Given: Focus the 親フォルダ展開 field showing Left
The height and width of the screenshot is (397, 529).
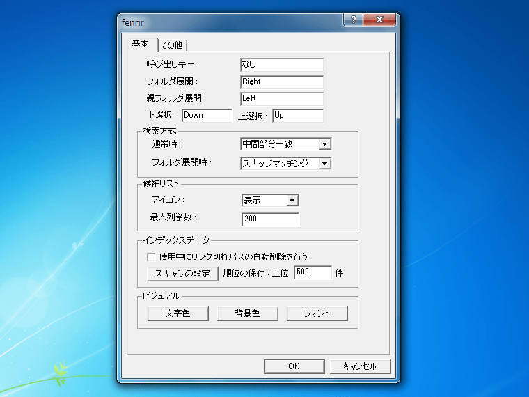Looking at the screenshot, I should pyautogui.click(x=282, y=99).
